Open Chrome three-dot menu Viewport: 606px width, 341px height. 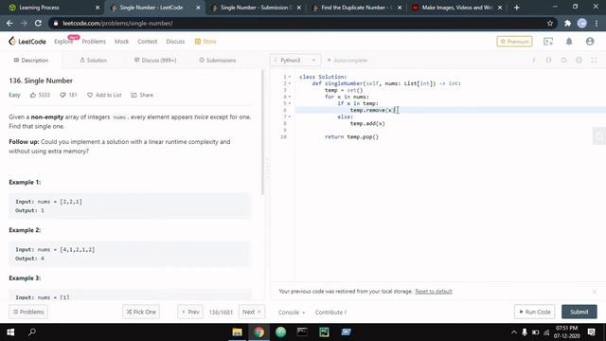(597, 23)
